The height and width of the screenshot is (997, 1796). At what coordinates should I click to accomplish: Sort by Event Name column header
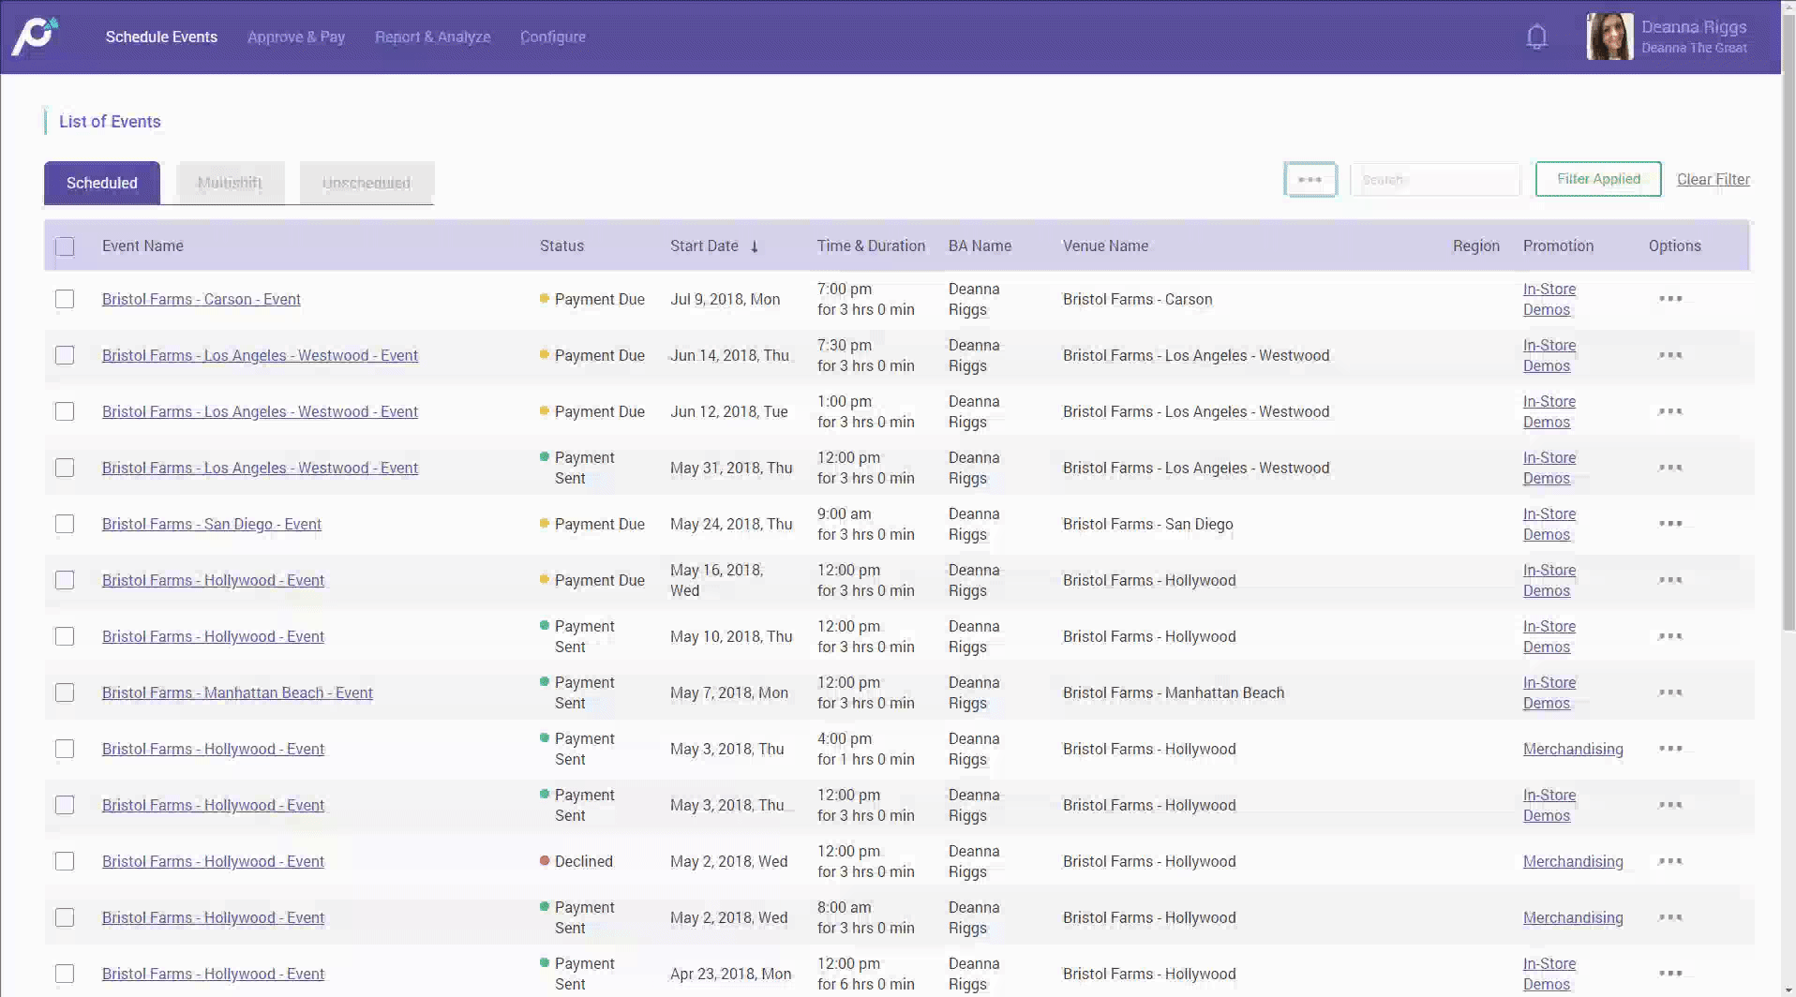[x=142, y=246]
